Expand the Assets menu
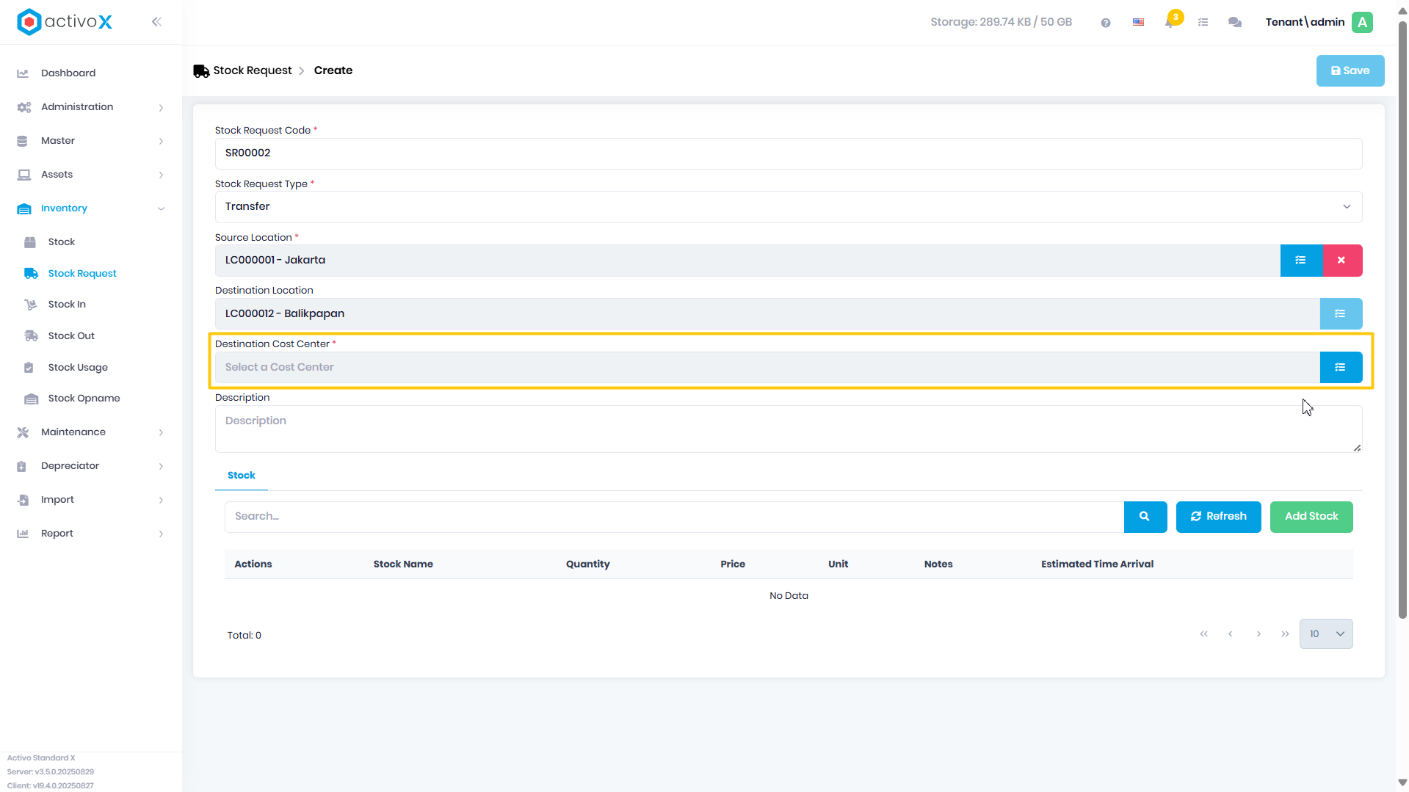The width and height of the screenshot is (1409, 792). coord(161,175)
